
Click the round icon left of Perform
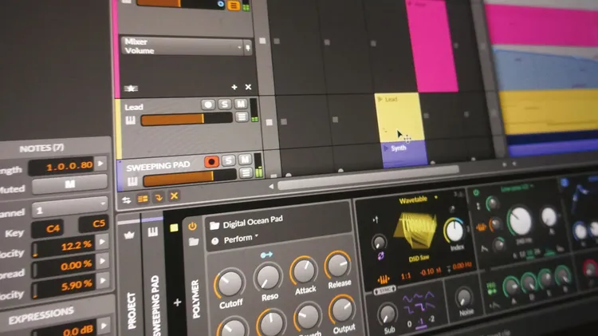tap(215, 241)
